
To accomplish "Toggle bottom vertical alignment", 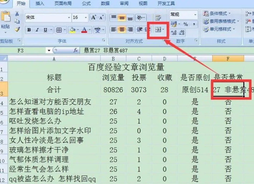I will pos(130,17).
